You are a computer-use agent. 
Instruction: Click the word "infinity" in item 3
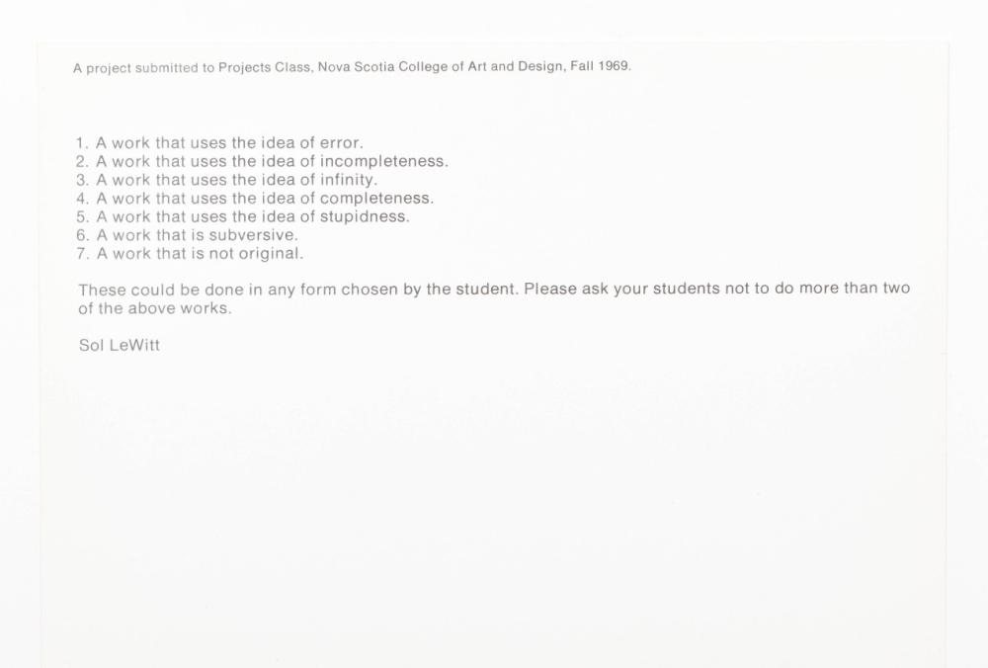348,180
